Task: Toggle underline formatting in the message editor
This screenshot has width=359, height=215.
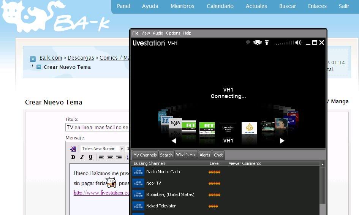Action: pos(91,157)
